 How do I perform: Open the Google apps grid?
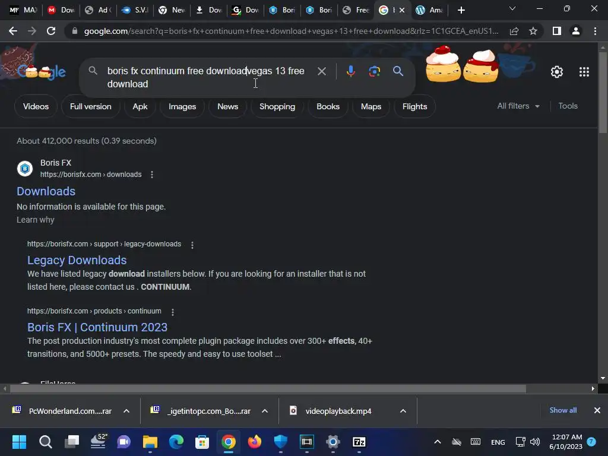click(x=584, y=72)
